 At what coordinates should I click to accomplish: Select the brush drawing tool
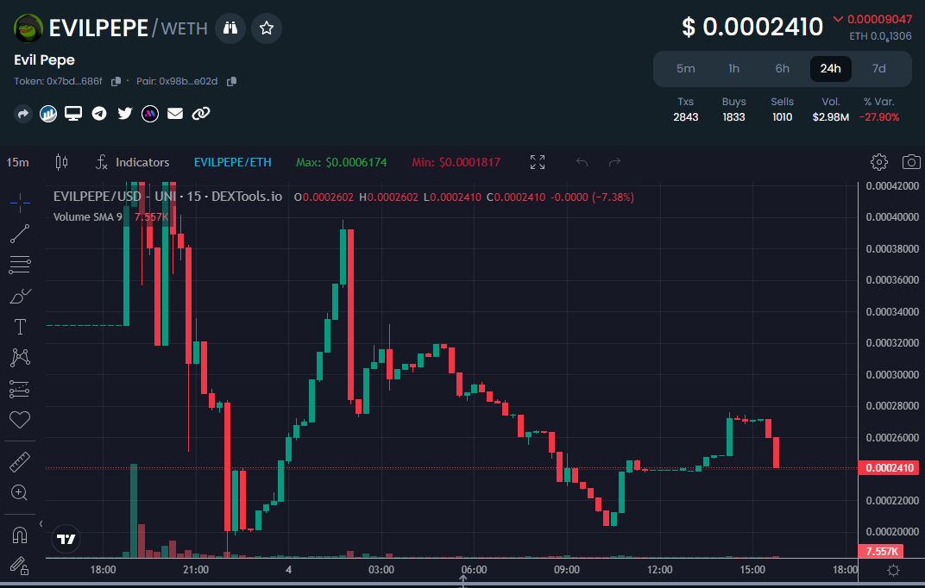coord(20,296)
